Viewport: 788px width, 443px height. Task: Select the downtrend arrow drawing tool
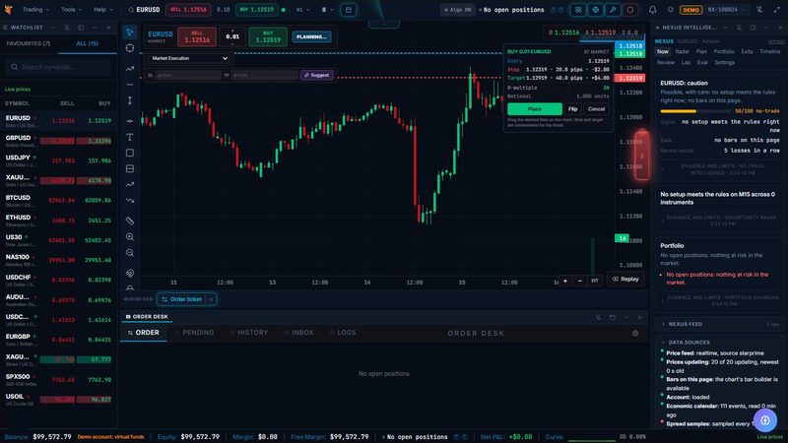[130, 201]
